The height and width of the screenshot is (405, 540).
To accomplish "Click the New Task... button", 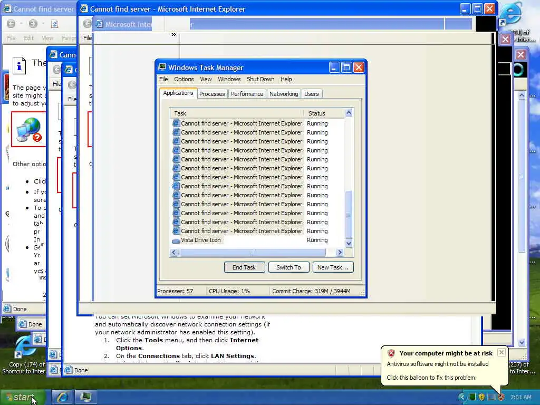I will [x=333, y=267].
